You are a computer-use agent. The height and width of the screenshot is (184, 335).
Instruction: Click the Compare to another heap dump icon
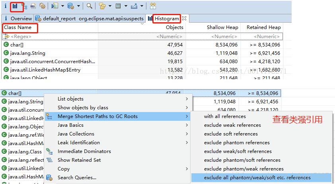pyautogui.click(x=153, y=6)
